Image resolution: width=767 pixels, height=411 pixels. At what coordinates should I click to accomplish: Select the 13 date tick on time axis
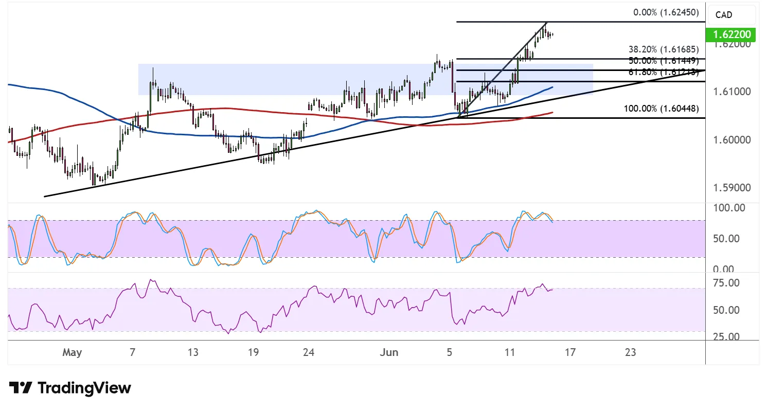point(193,353)
